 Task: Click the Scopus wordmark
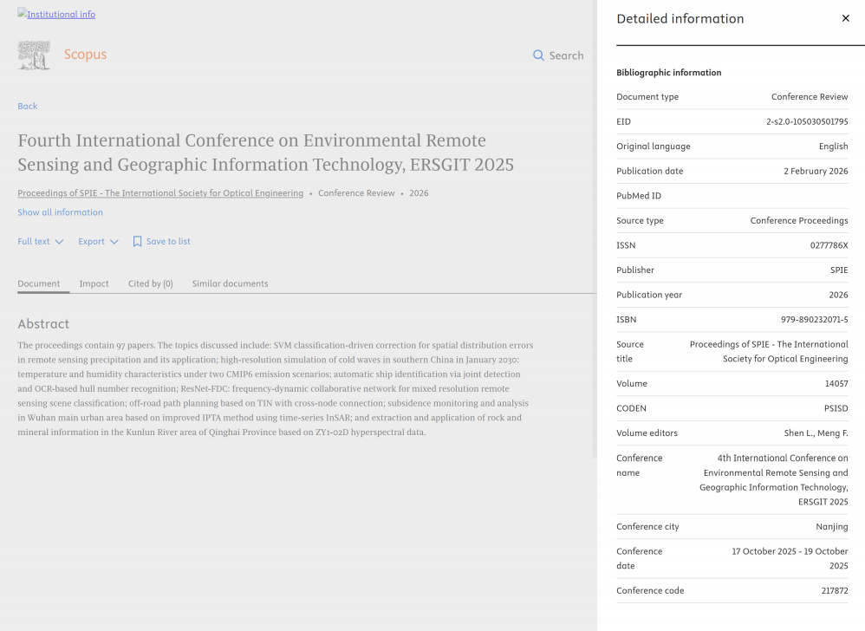(85, 55)
